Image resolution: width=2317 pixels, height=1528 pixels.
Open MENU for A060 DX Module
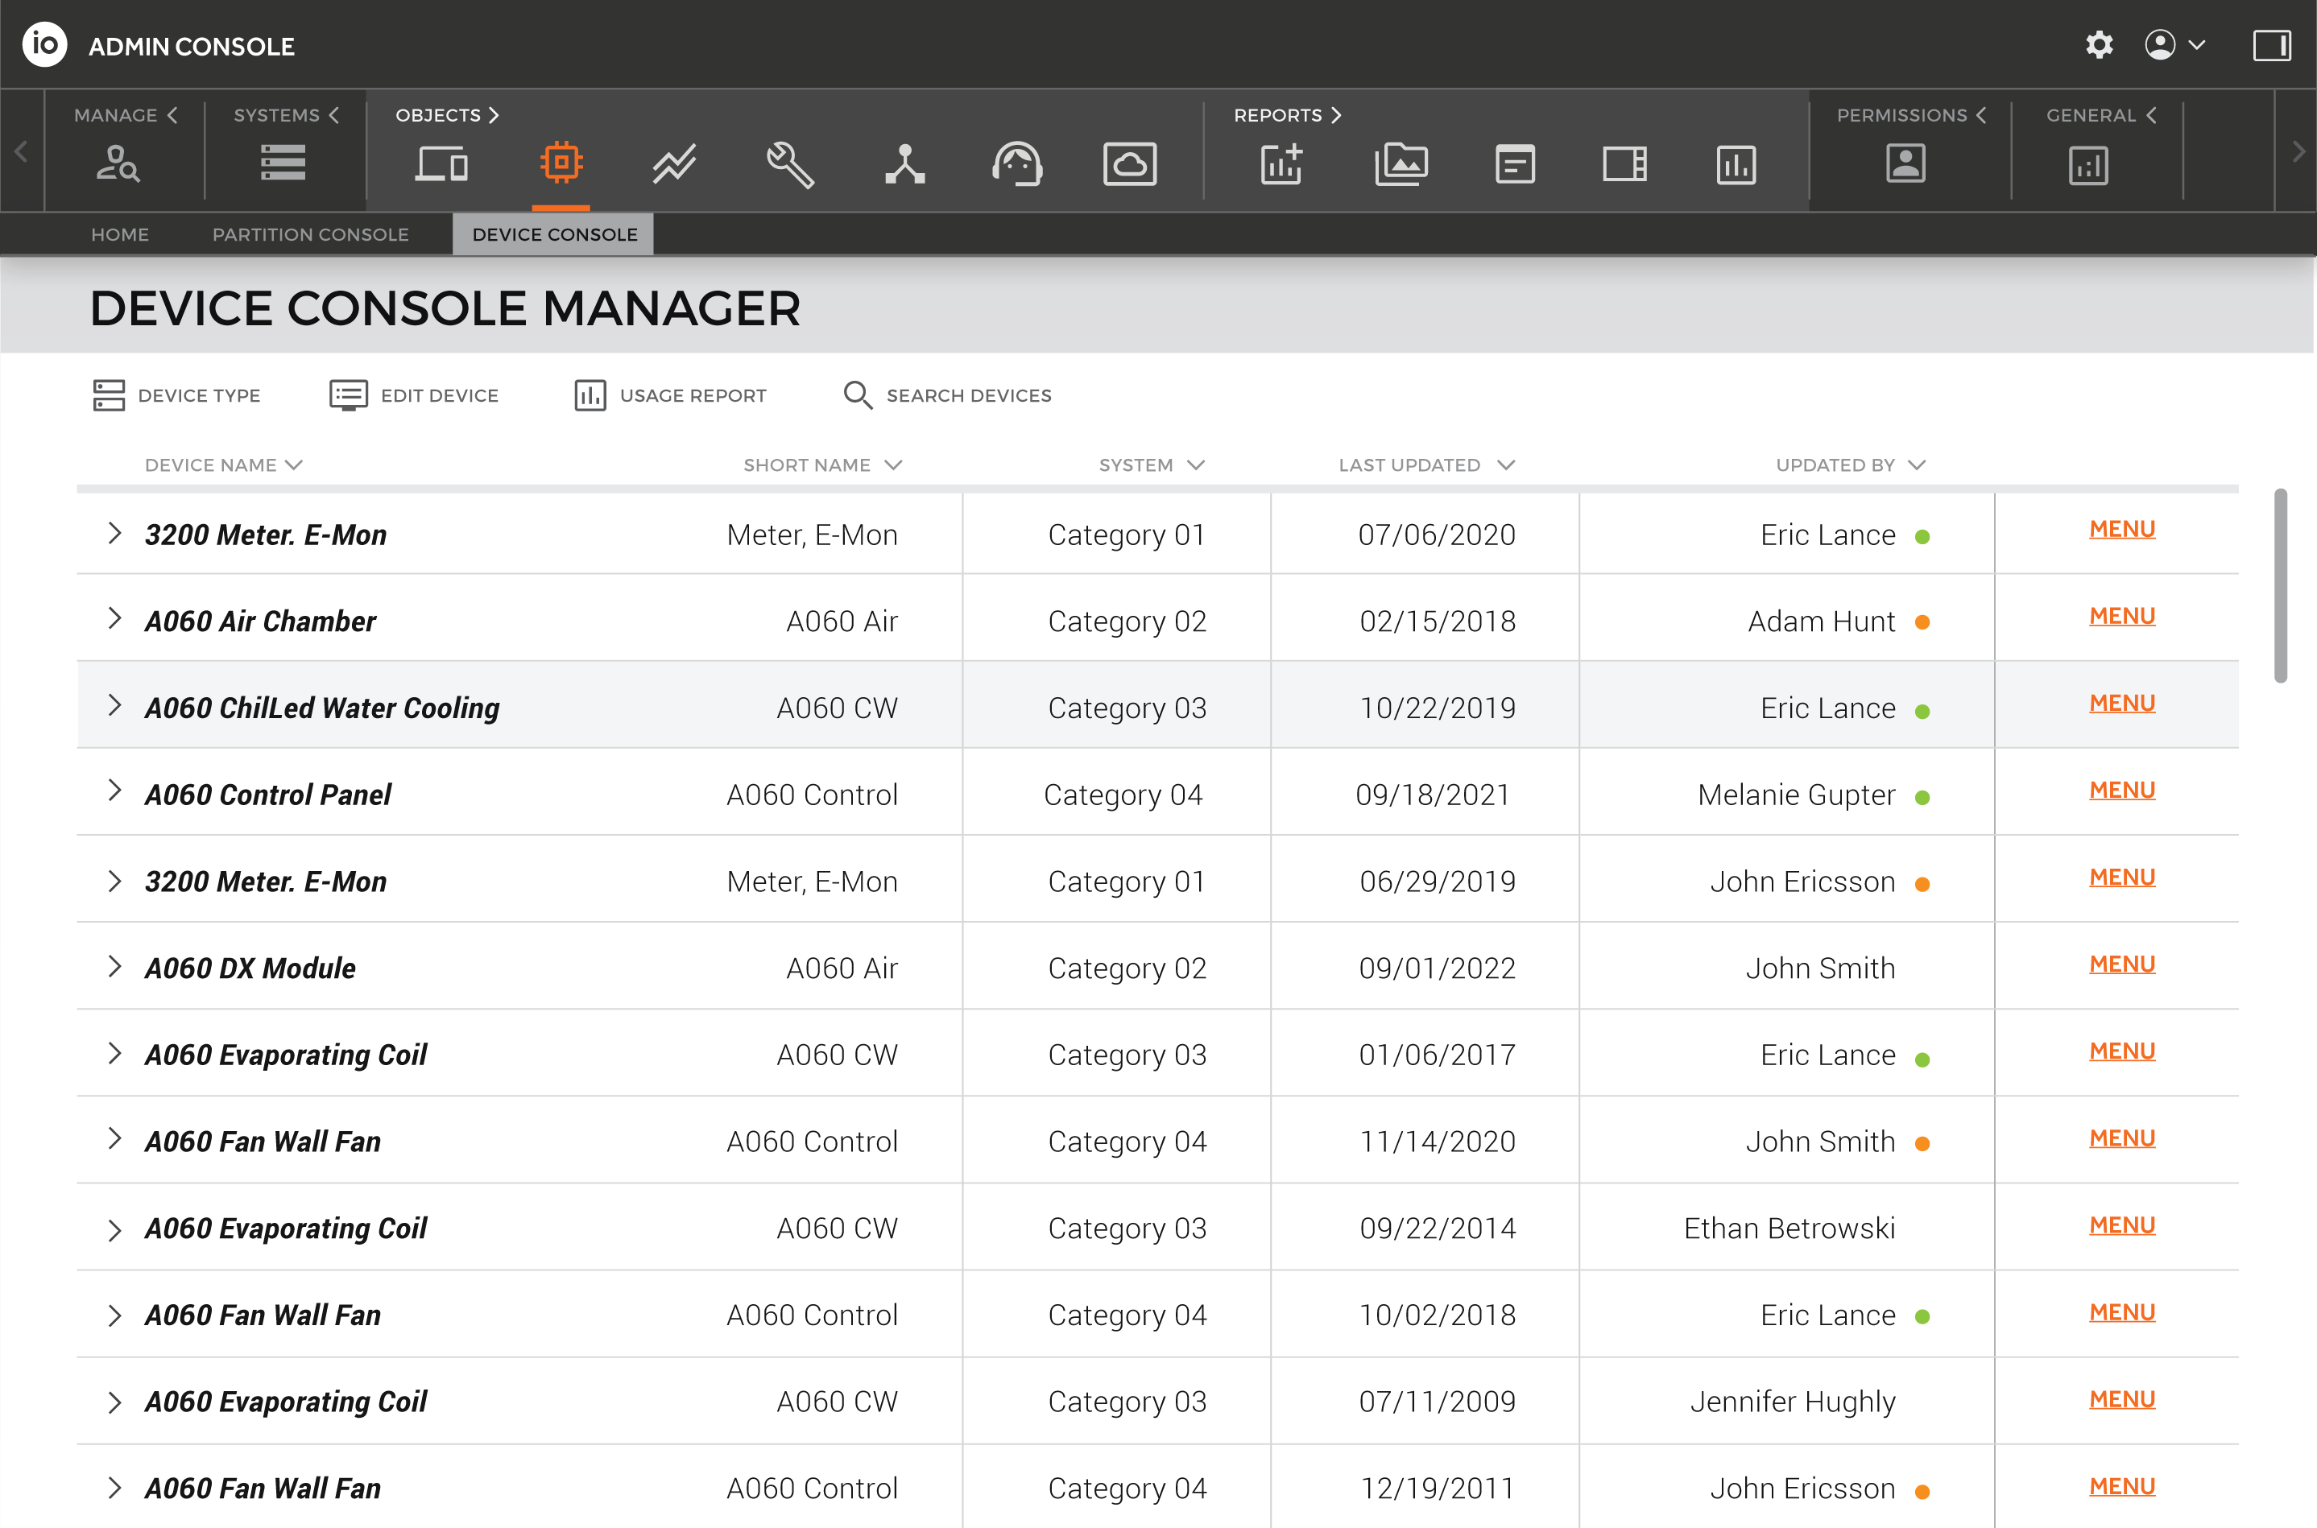tap(2122, 964)
